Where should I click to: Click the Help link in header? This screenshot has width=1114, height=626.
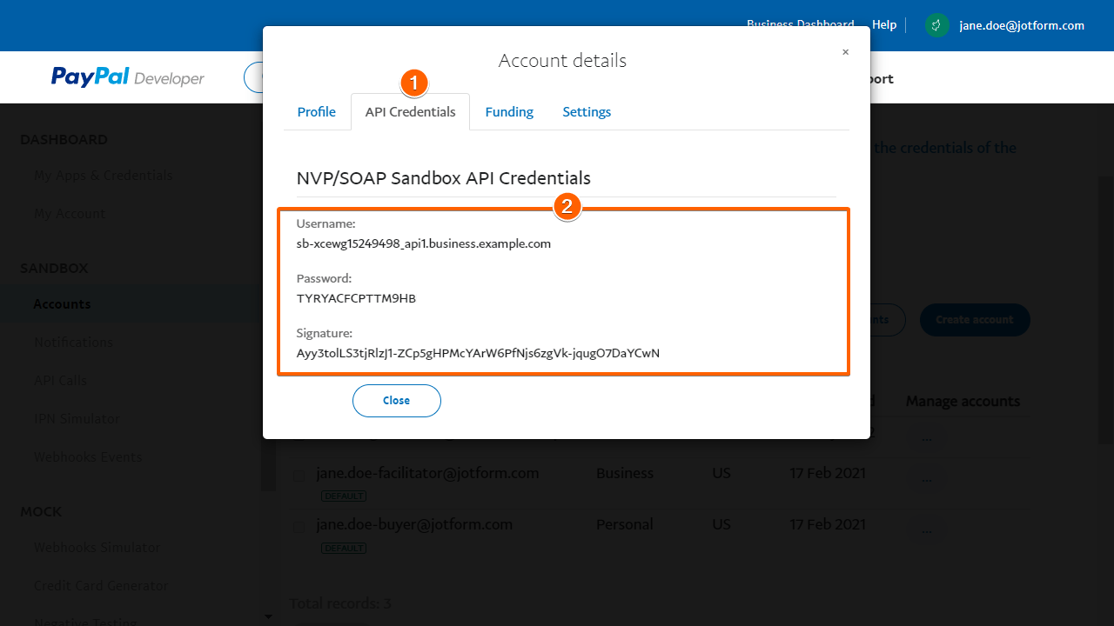[884, 25]
